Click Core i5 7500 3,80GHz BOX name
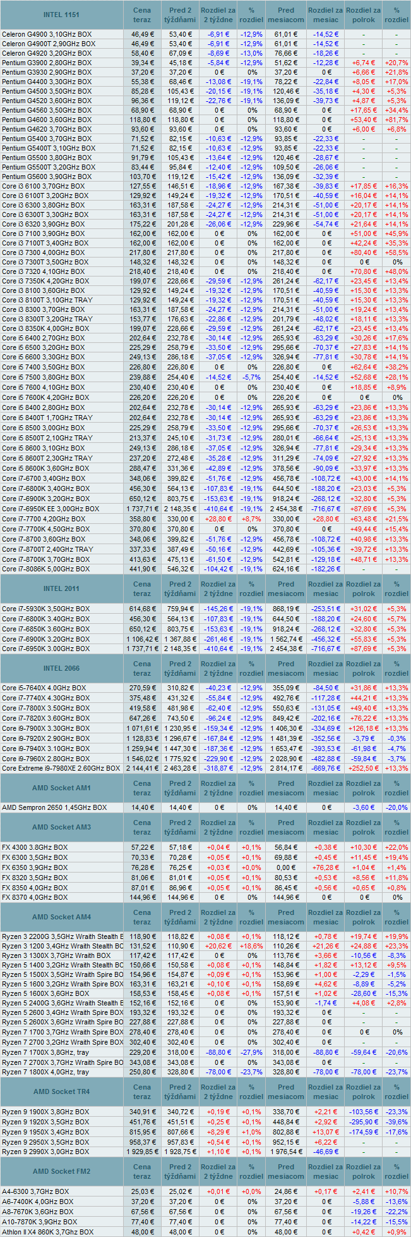This screenshot has width=411, height=1237. (44, 377)
